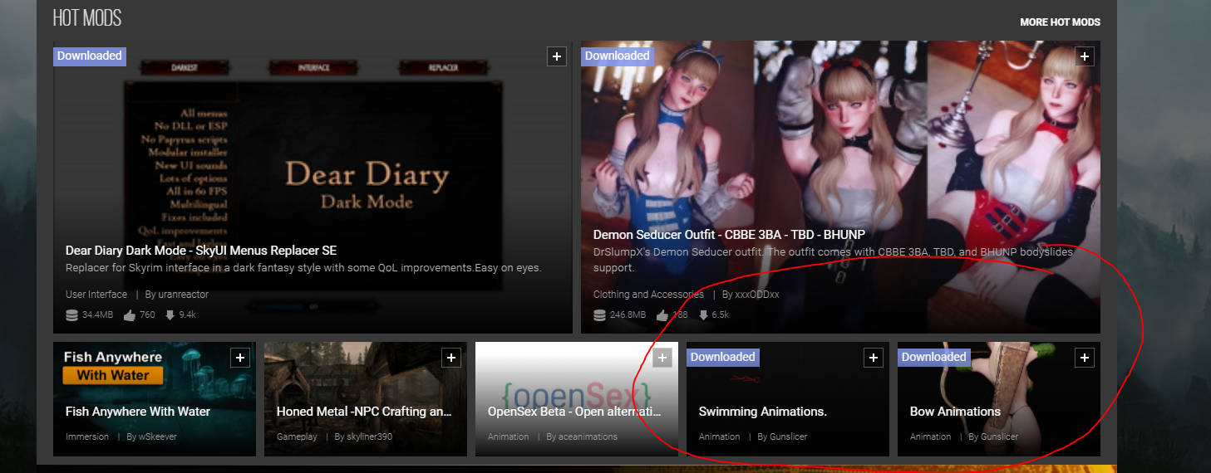Open author aceanimations profile
This screenshot has width=1211, height=473.
point(588,436)
